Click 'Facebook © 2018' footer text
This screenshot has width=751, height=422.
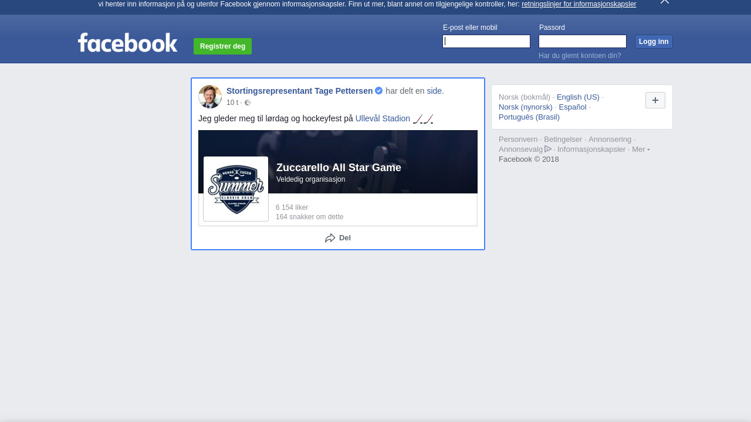[x=529, y=159]
